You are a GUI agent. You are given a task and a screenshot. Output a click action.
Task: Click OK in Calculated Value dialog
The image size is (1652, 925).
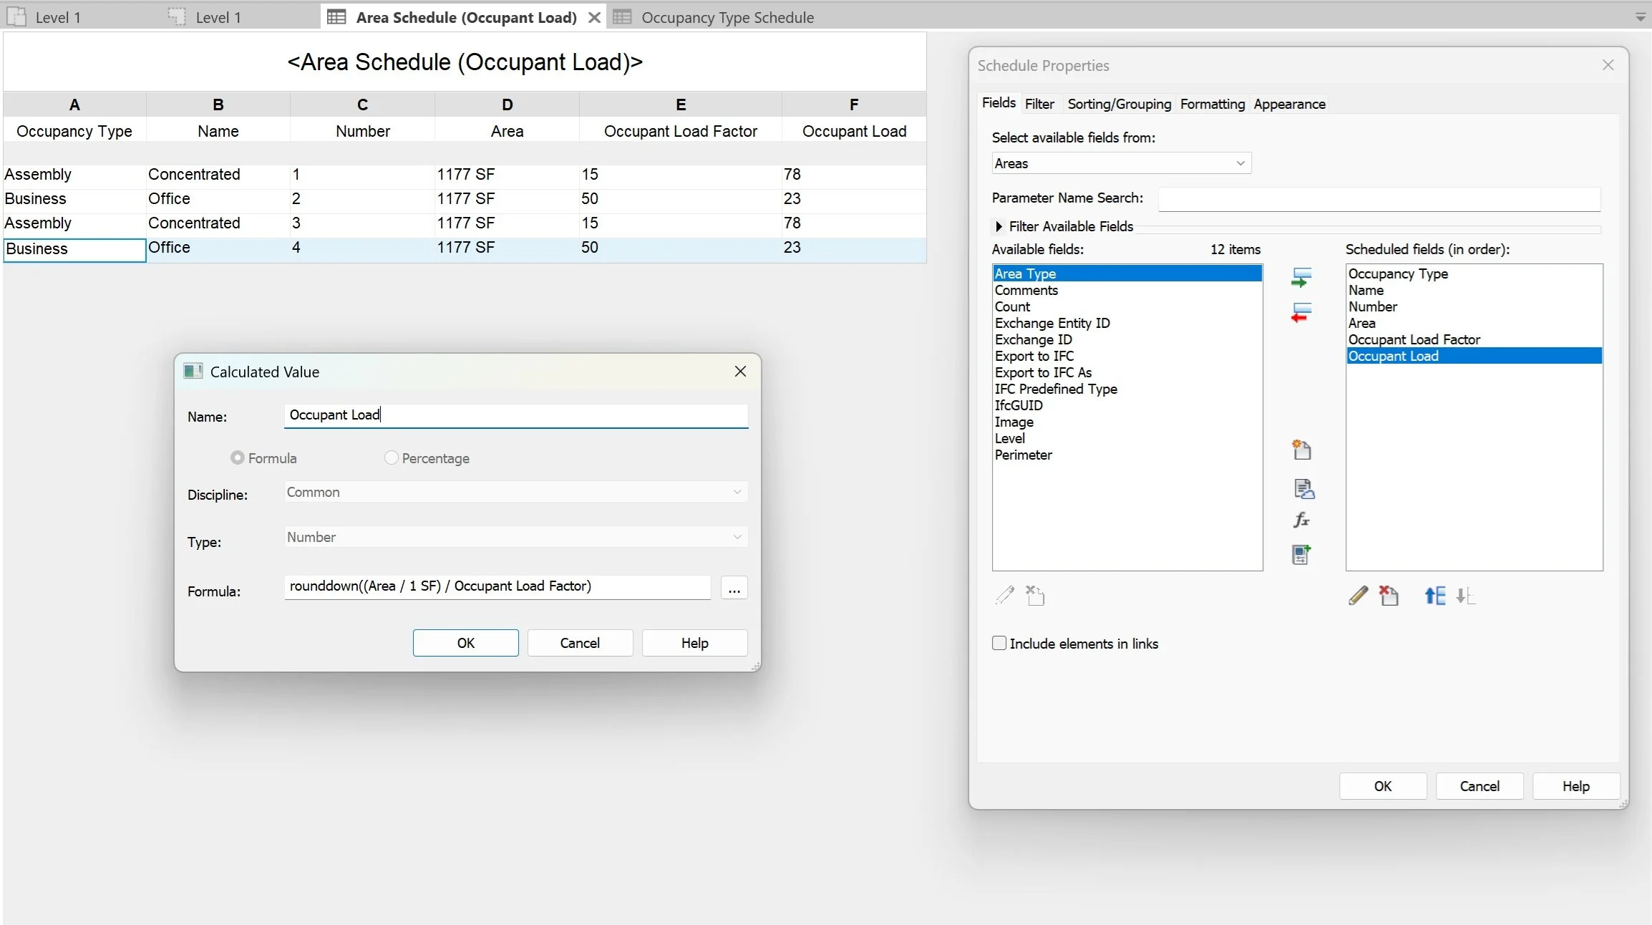pyautogui.click(x=465, y=643)
